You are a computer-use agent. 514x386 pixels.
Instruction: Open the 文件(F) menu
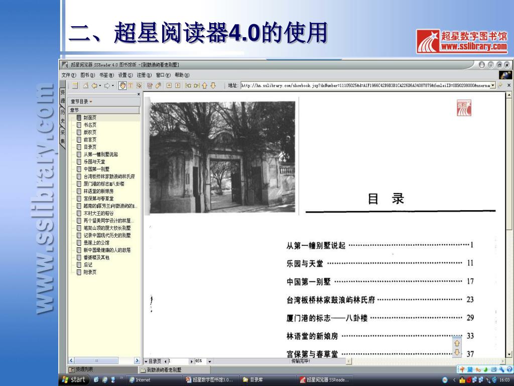[69, 75]
